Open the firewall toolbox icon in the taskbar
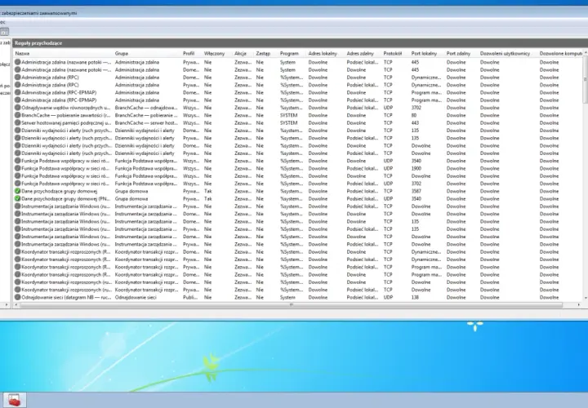 (15, 400)
